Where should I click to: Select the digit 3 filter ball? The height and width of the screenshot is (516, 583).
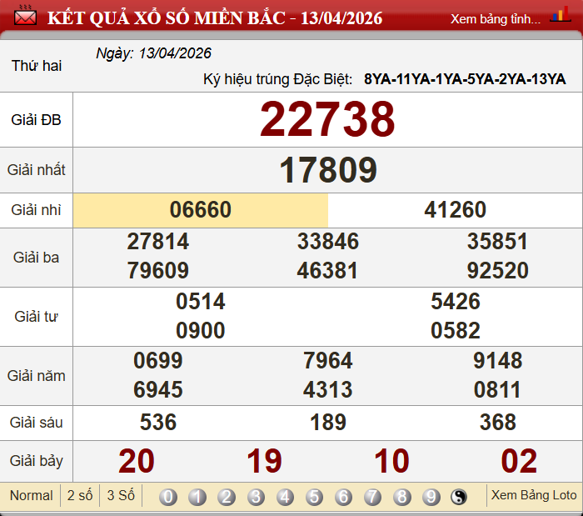click(x=256, y=497)
